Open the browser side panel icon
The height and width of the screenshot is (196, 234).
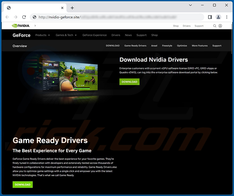click(210, 17)
